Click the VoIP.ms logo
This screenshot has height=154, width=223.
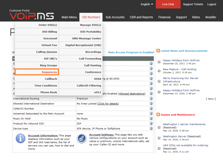[32, 16]
